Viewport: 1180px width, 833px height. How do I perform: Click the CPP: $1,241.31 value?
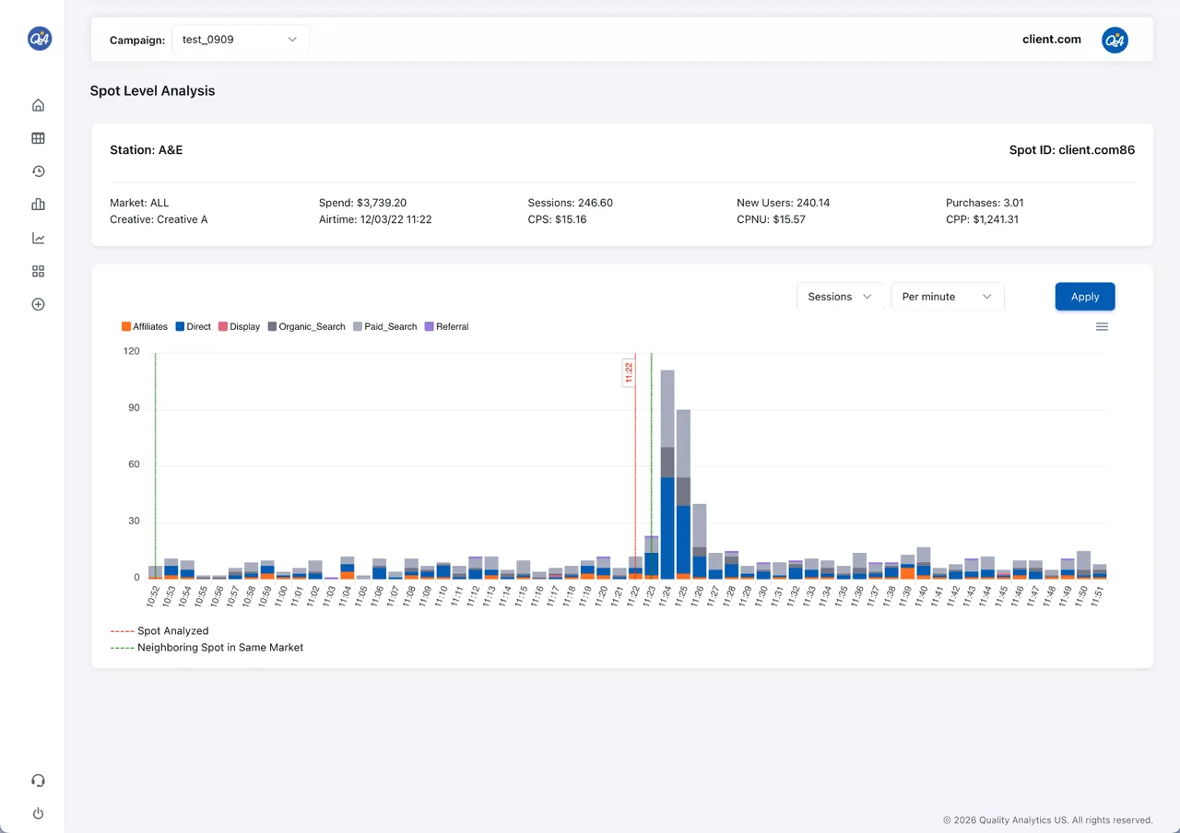(982, 219)
